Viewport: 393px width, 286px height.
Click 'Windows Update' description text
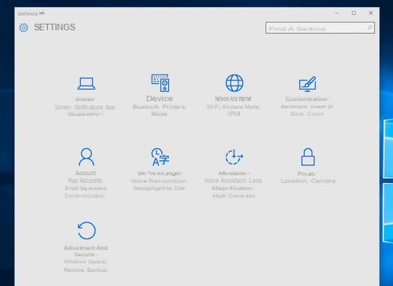click(x=86, y=262)
